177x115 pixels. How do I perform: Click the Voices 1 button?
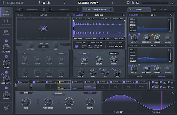point(114,53)
